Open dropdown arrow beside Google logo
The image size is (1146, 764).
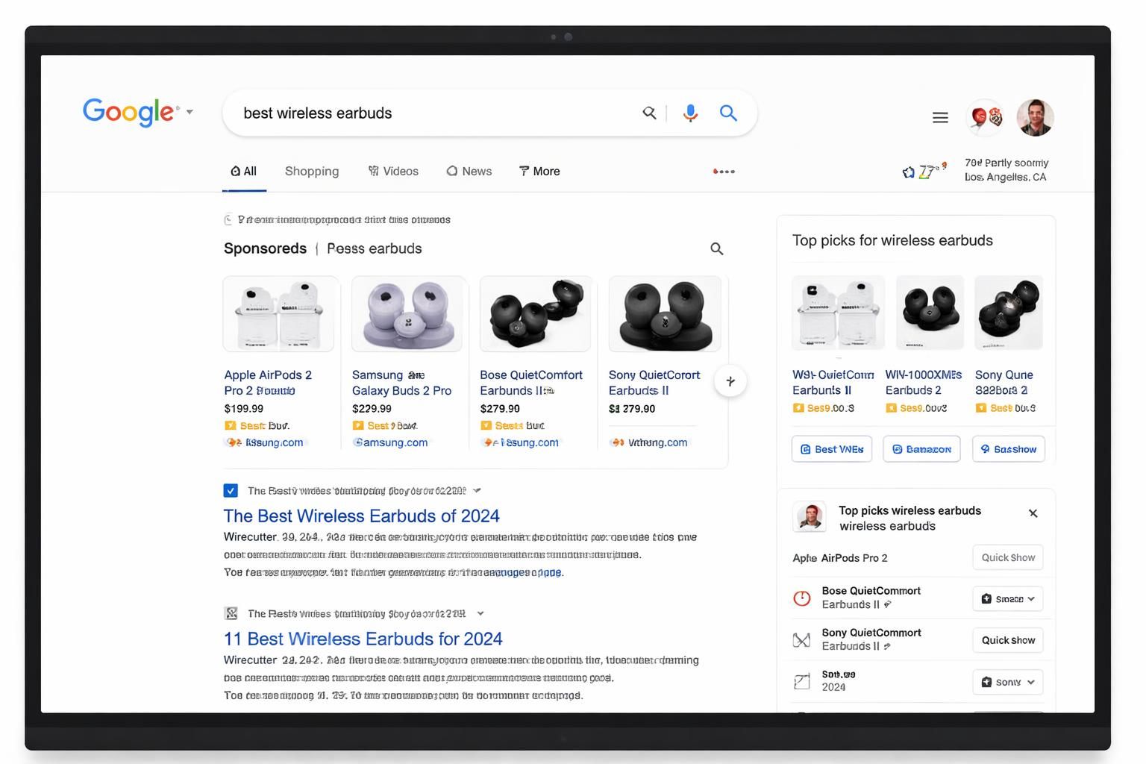pyautogui.click(x=190, y=112)
